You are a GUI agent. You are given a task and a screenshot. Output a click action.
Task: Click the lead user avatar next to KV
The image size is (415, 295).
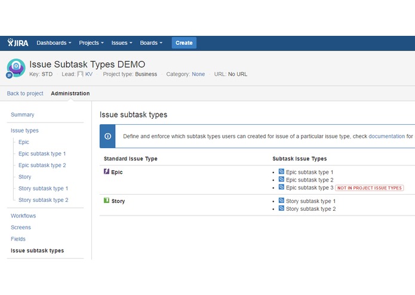click(x=80, y=74)
